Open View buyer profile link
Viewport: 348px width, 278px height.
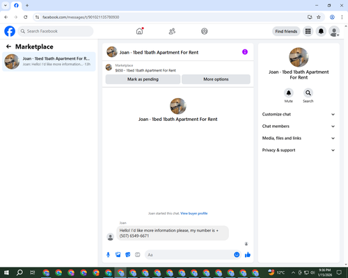coord(194,213)
